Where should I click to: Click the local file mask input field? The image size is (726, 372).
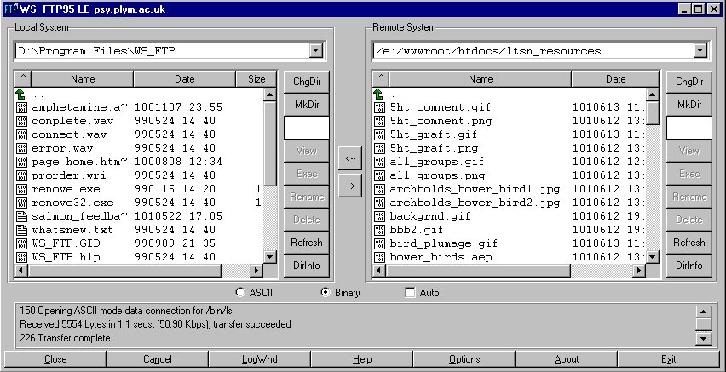306,128
